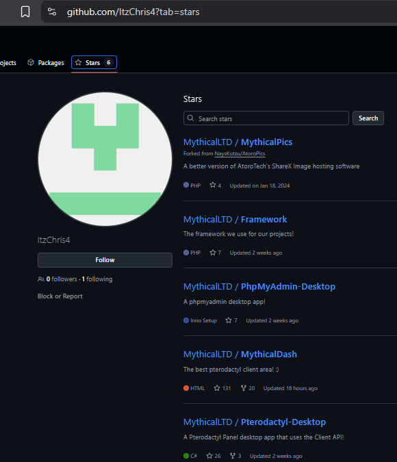Viewport: 397px width, 462px height.
Task: Click the Stars count badge 6
Action: 108,62
